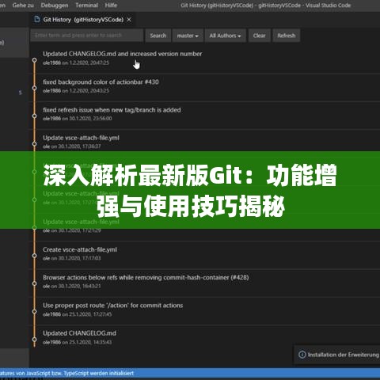The width and height of the screenshot is (380, 380).
Task: Open the Terminal menu
Action: click(x=86, y=5)
